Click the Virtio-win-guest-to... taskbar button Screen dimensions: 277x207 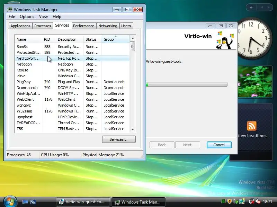(83, 202)
